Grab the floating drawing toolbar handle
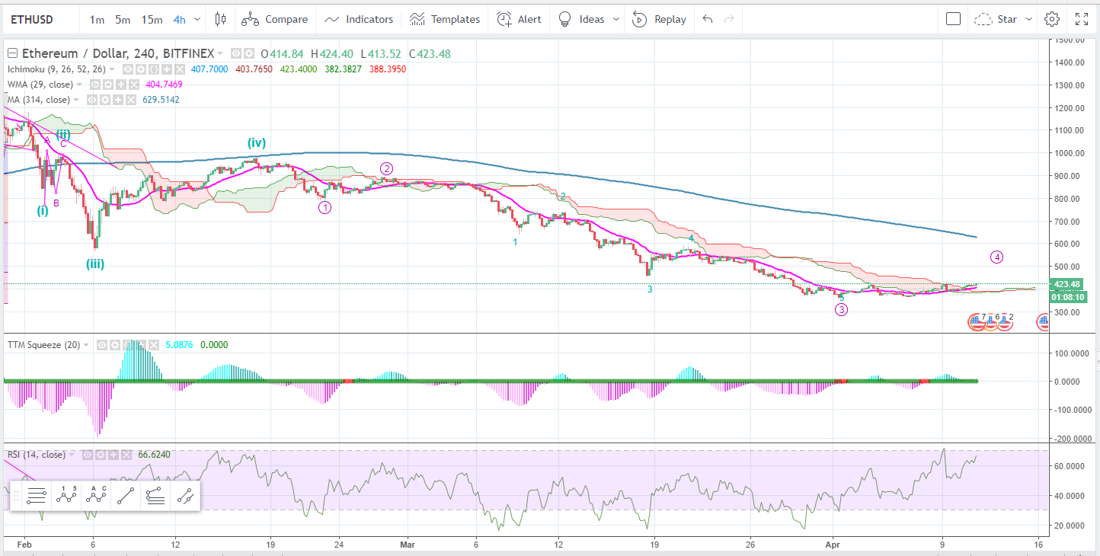 14,496
